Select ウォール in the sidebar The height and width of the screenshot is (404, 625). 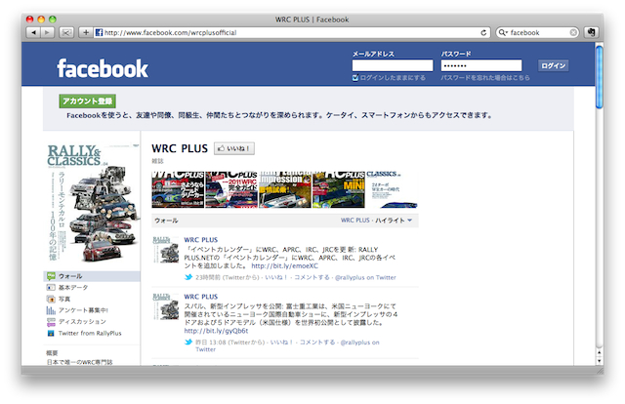92,276
